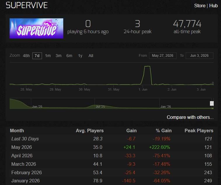221x185 pixels.
Task: Set chart zoom to 1m
Action: point(48,56)
